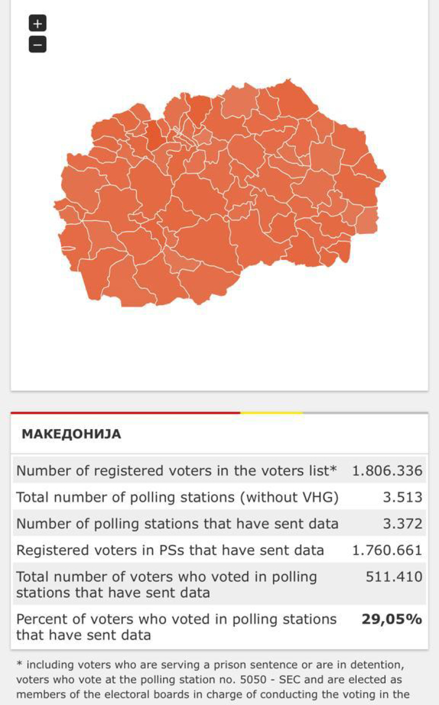Select 'Registered voters in PSs' row label
Screen dimensions: 439x705
170,550
